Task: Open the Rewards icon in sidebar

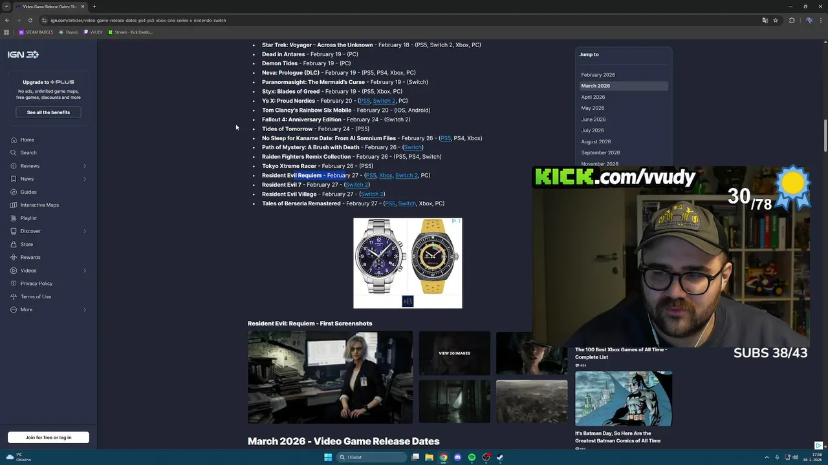Action: tap(14, 257)
